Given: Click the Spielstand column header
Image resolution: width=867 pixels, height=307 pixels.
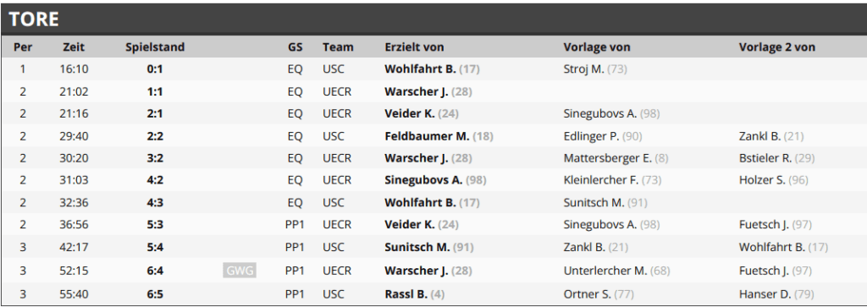Looking at the screenshot, I should coord(155,47).
